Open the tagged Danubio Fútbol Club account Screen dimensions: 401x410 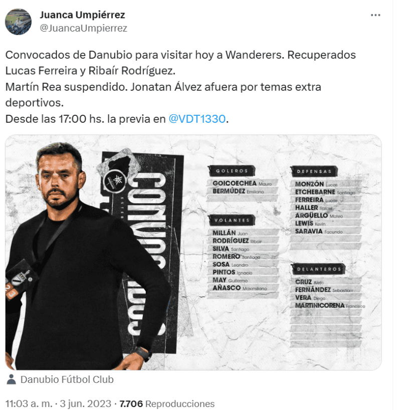(x=67, y=379)
